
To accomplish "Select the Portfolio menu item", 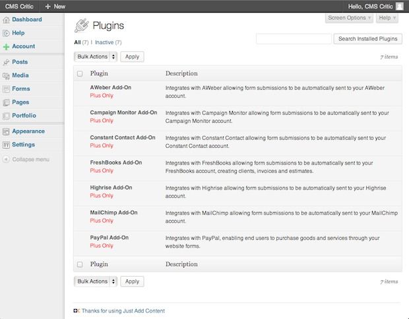I will 24,116.
